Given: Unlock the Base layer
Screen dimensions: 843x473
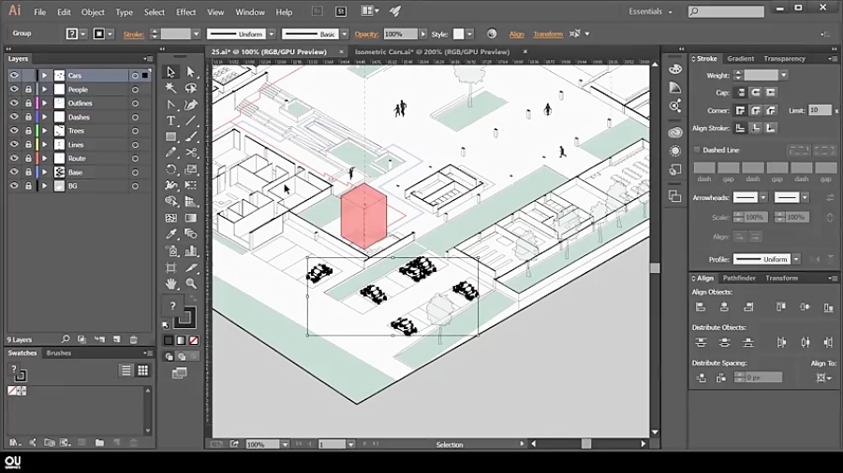Looking at the screenshot, I should [28, 172].
